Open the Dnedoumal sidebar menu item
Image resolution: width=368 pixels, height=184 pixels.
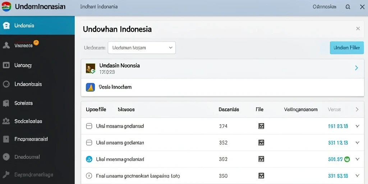37,157
